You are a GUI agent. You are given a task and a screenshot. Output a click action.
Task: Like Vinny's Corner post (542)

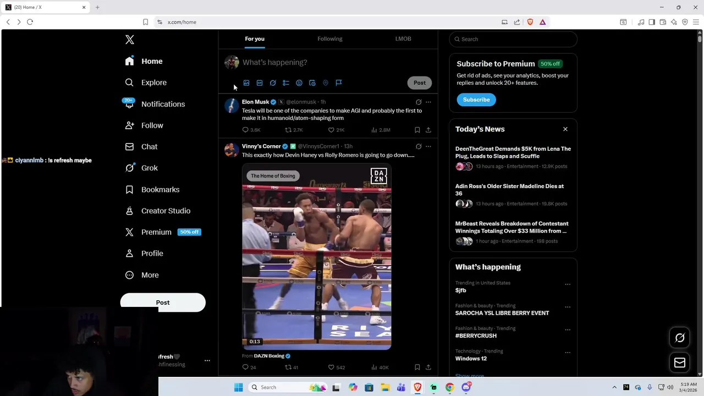[x=337, y=367]
